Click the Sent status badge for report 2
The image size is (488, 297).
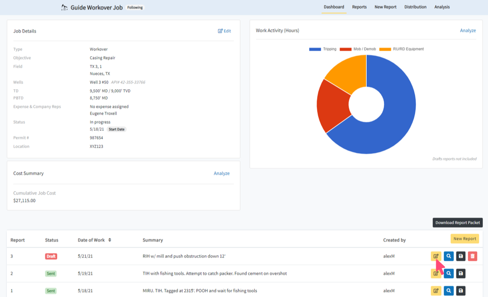coord(51,273)
